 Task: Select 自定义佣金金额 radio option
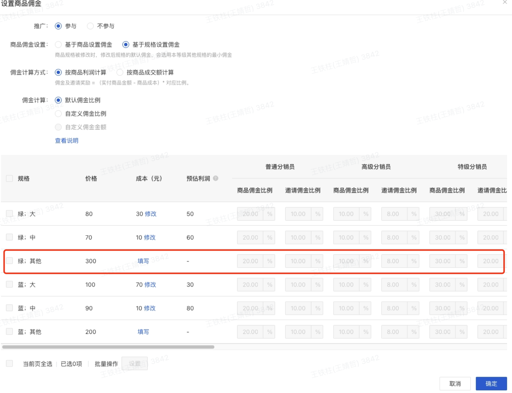pyautogui.click(x=58, y=127)
